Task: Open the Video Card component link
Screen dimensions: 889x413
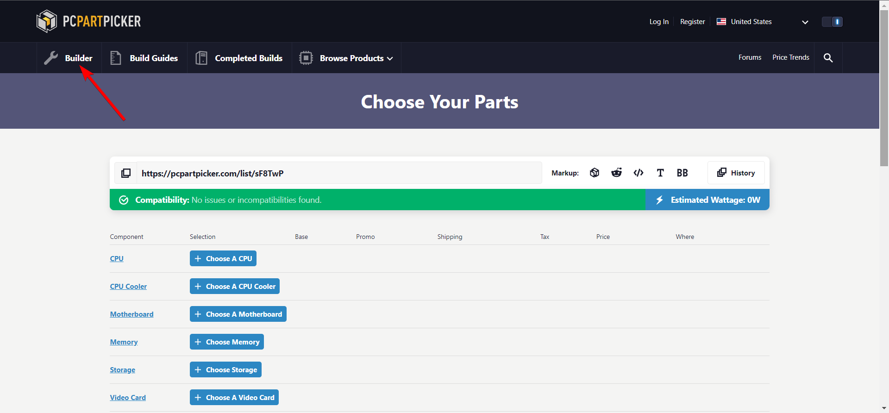Action: coord(128,397)
